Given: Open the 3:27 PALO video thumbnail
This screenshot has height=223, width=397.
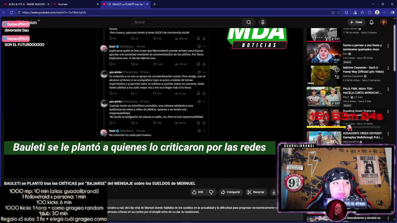Looking at the screenshot, I should pos(324,96).
